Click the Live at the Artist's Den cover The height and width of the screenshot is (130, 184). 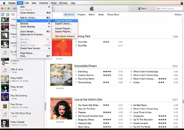click(x=61, y=108)
